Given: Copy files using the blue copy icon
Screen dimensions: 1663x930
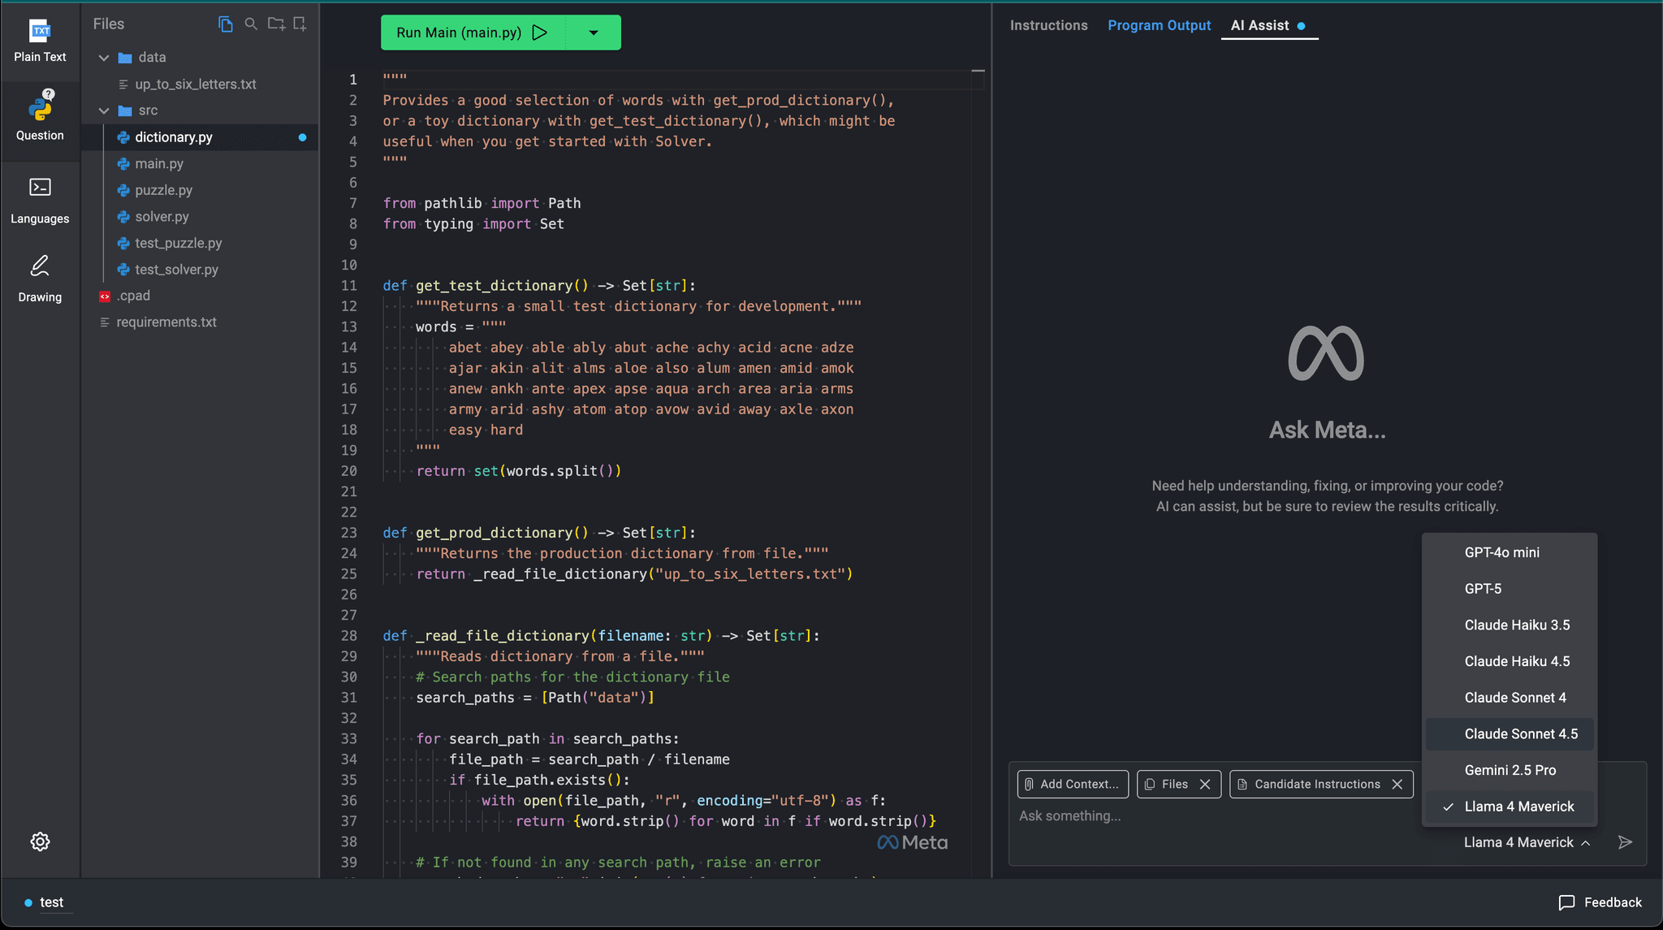Looking at the screenshot, I should pos(225,24).
